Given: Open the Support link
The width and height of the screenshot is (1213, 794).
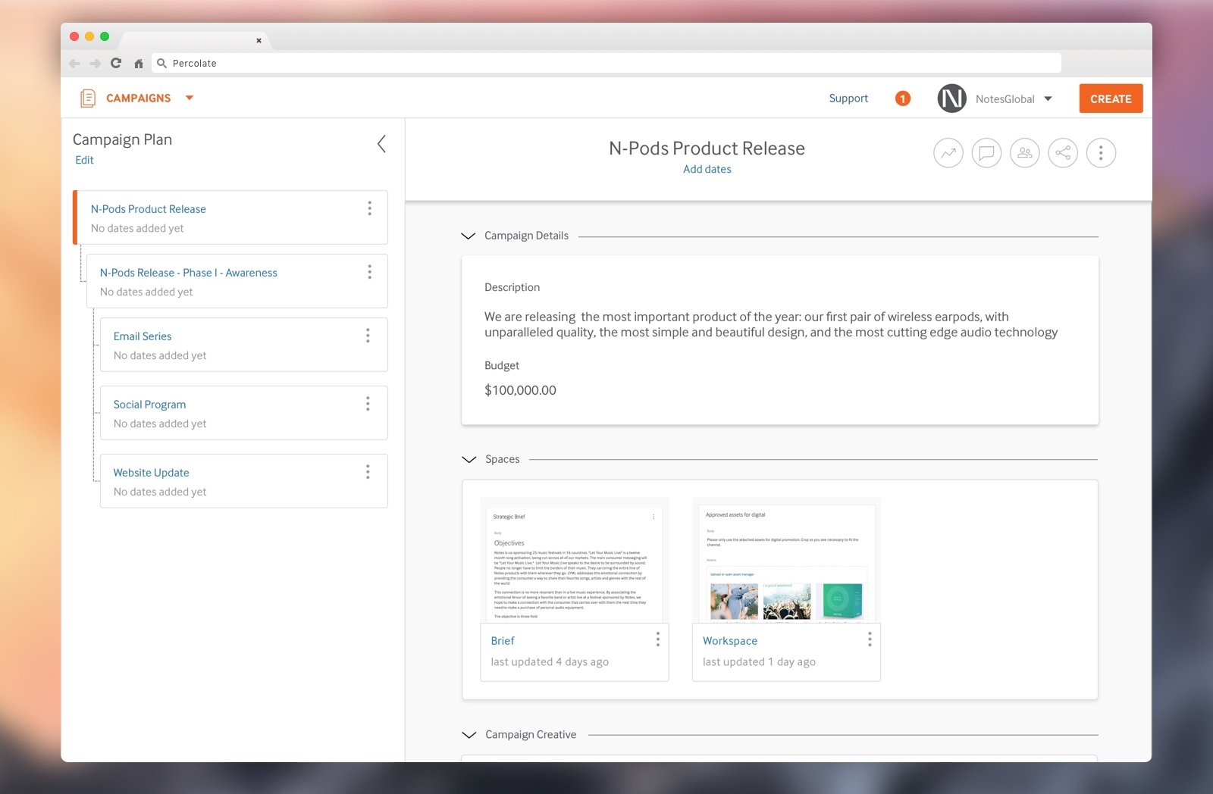Looking at the screenshot, I should pyautogui.click(x=848, y=98).
